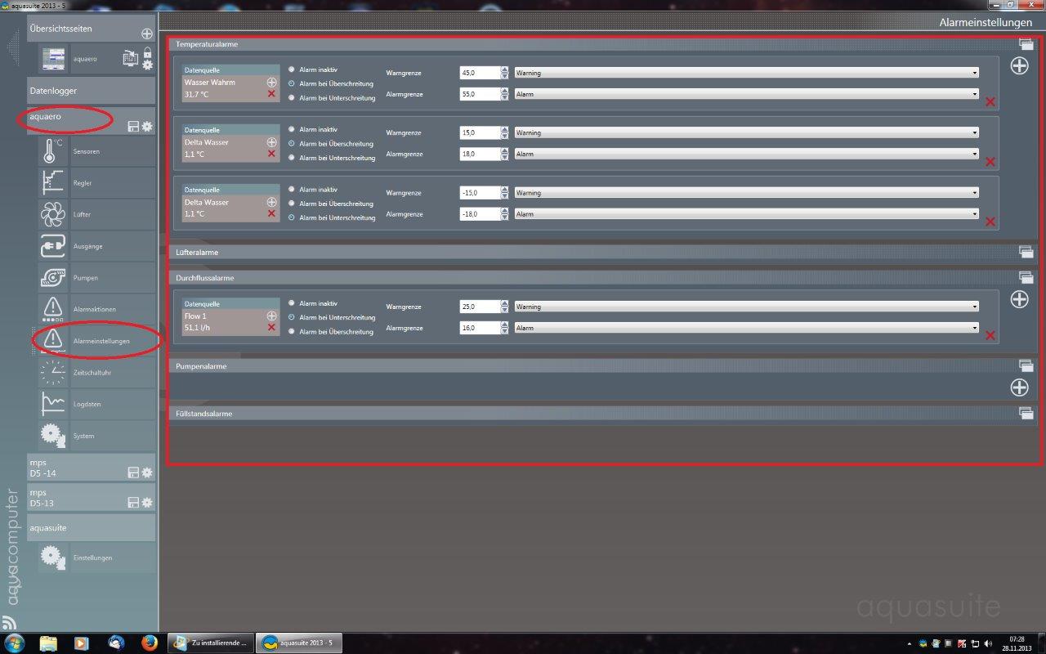The height and width of the screenshot is (654, 1046).
Task: Increase the 25,0 Warngrenze with its up arrow
Action: (504, 303)
